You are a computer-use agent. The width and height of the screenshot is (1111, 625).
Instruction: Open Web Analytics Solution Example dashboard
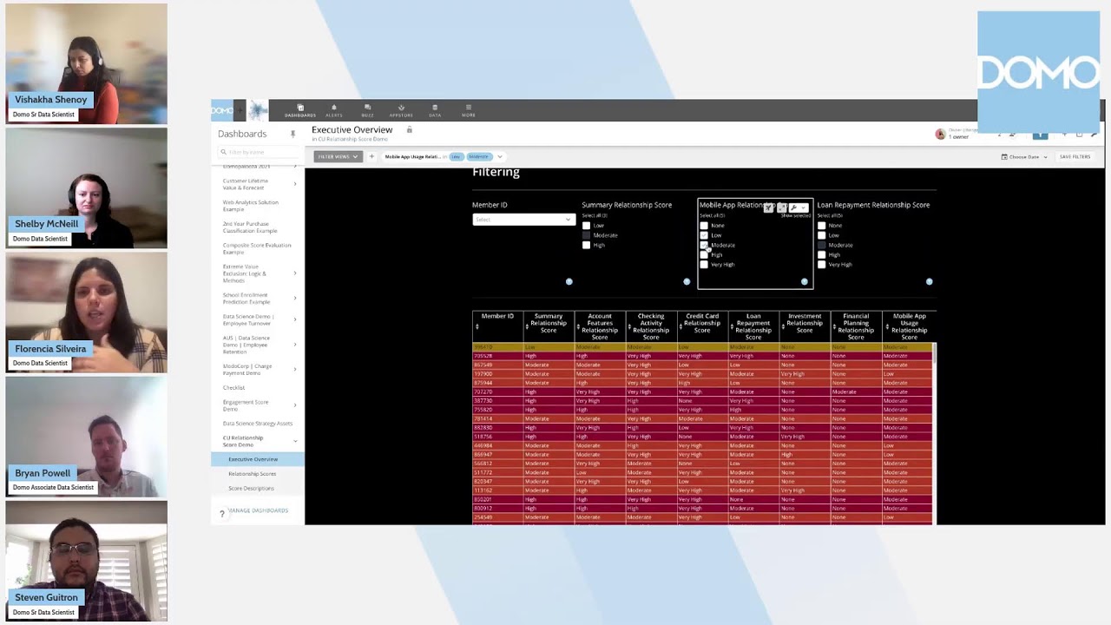click(x=251, y=206)
